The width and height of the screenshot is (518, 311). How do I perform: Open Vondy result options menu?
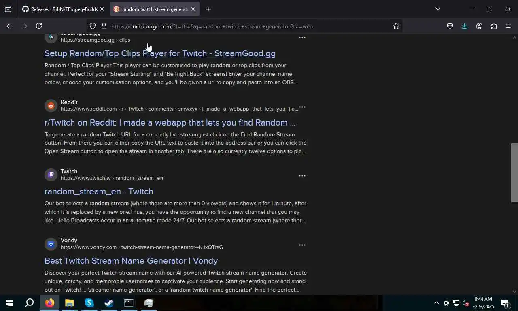[x=302, y=245]
